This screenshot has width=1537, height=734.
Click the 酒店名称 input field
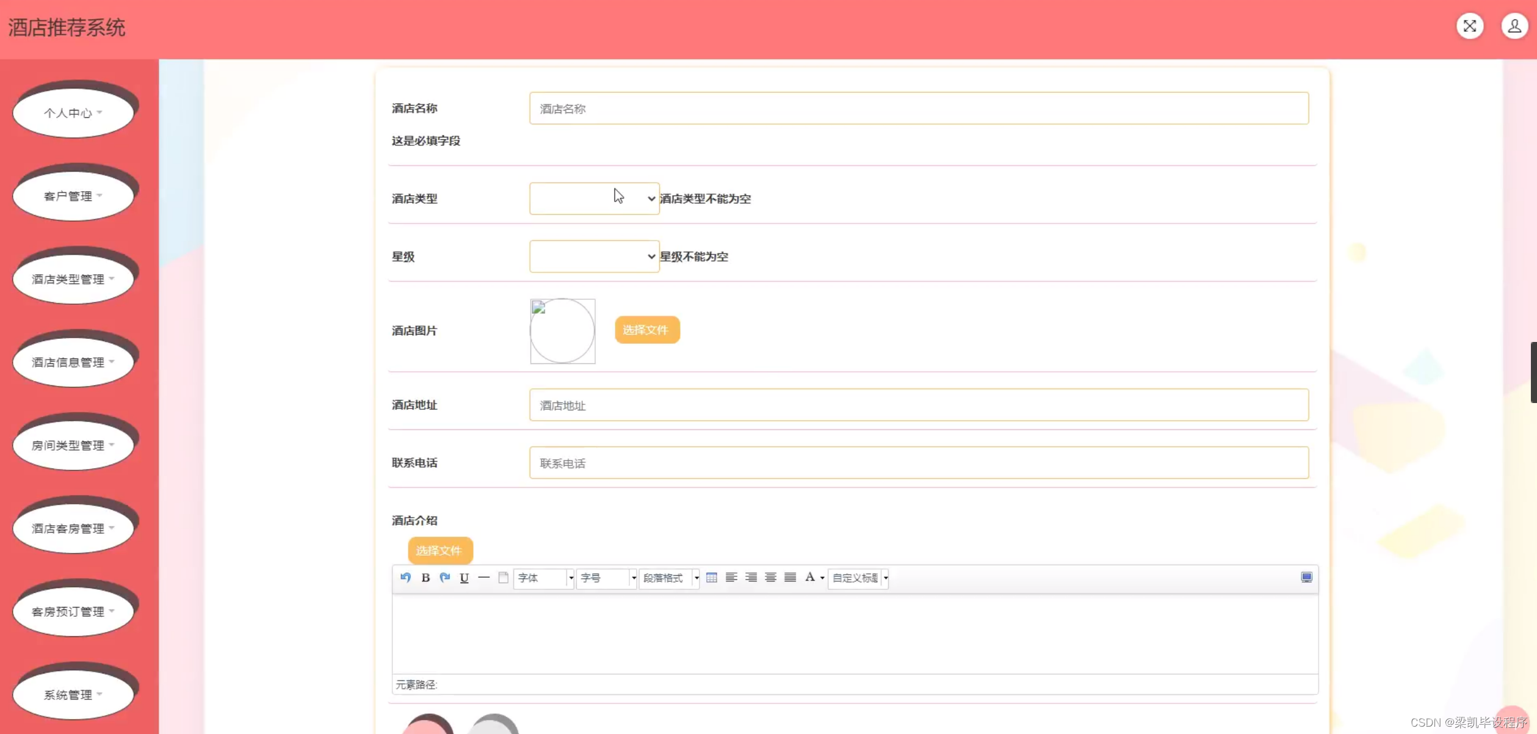[x=919, y=109]
